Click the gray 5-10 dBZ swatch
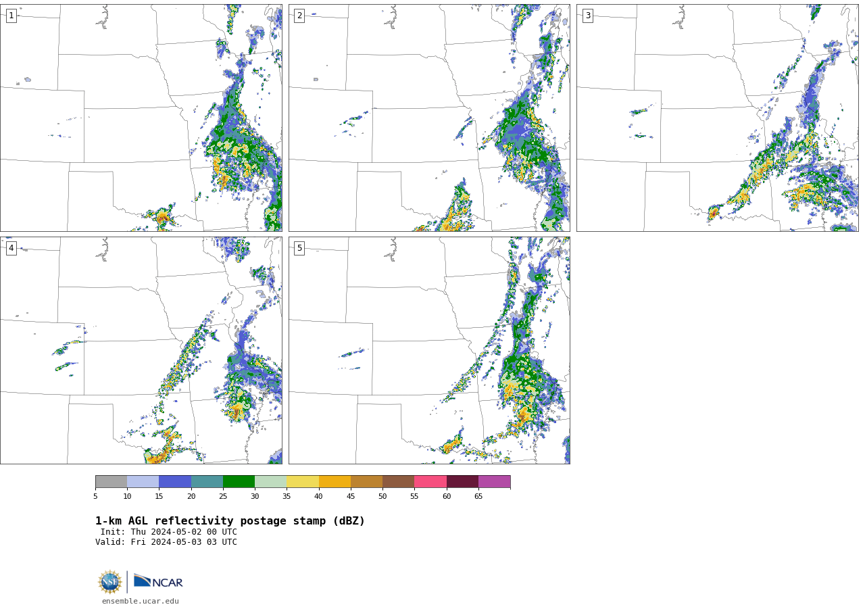 click(x=111, y=481)
